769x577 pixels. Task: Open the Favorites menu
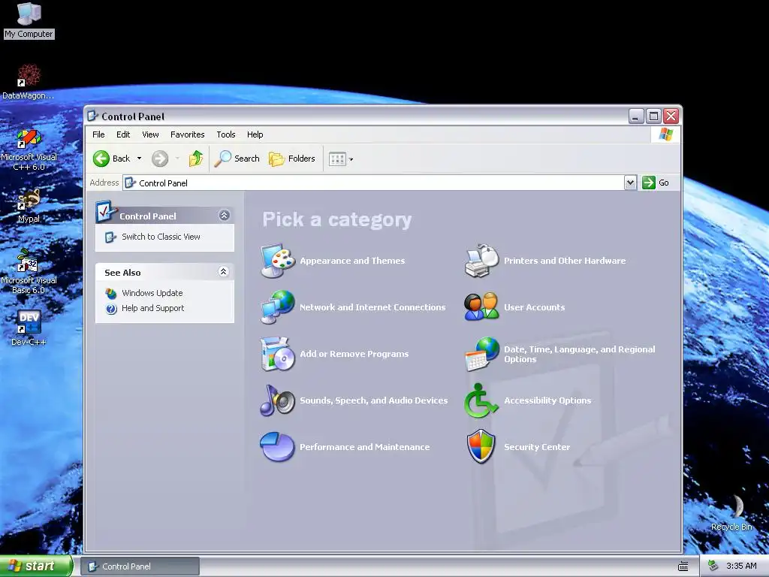(x=187, y=134)
